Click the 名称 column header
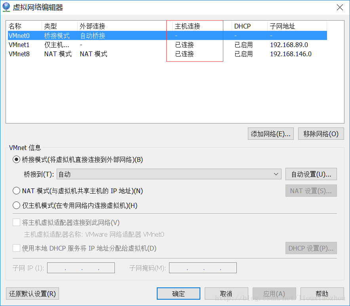 click(15, 26)
